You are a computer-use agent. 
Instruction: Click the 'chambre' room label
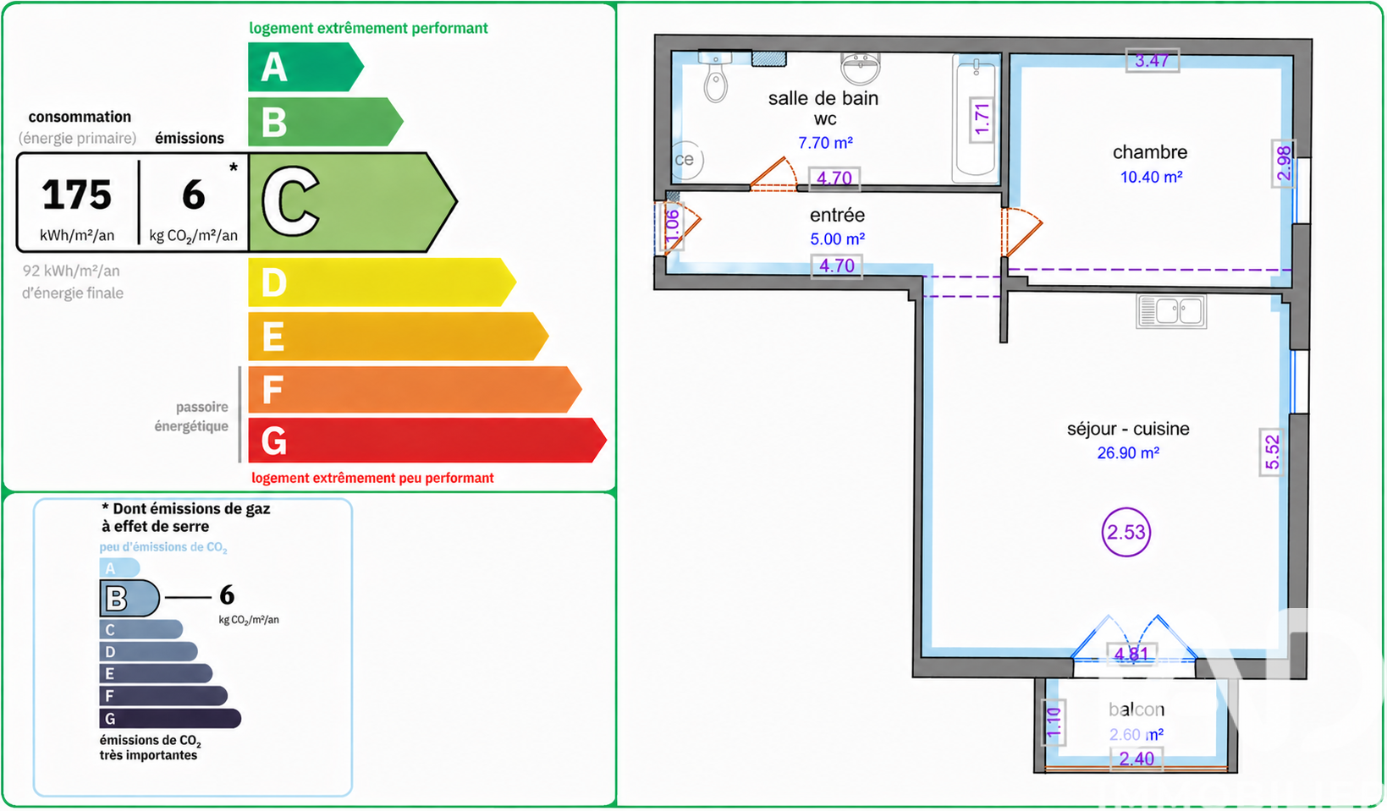1150,152
